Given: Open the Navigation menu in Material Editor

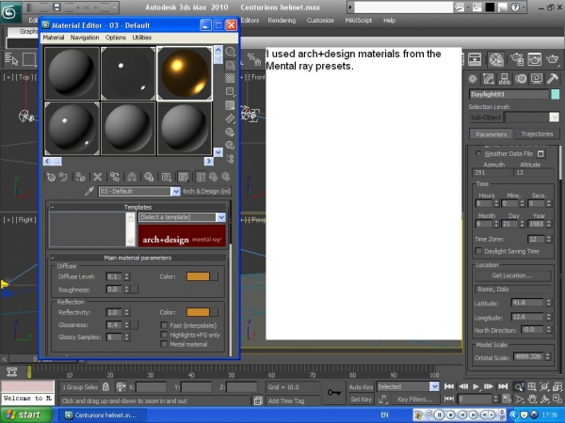Looking at the screenshot, I should click(x=85, y=38).
